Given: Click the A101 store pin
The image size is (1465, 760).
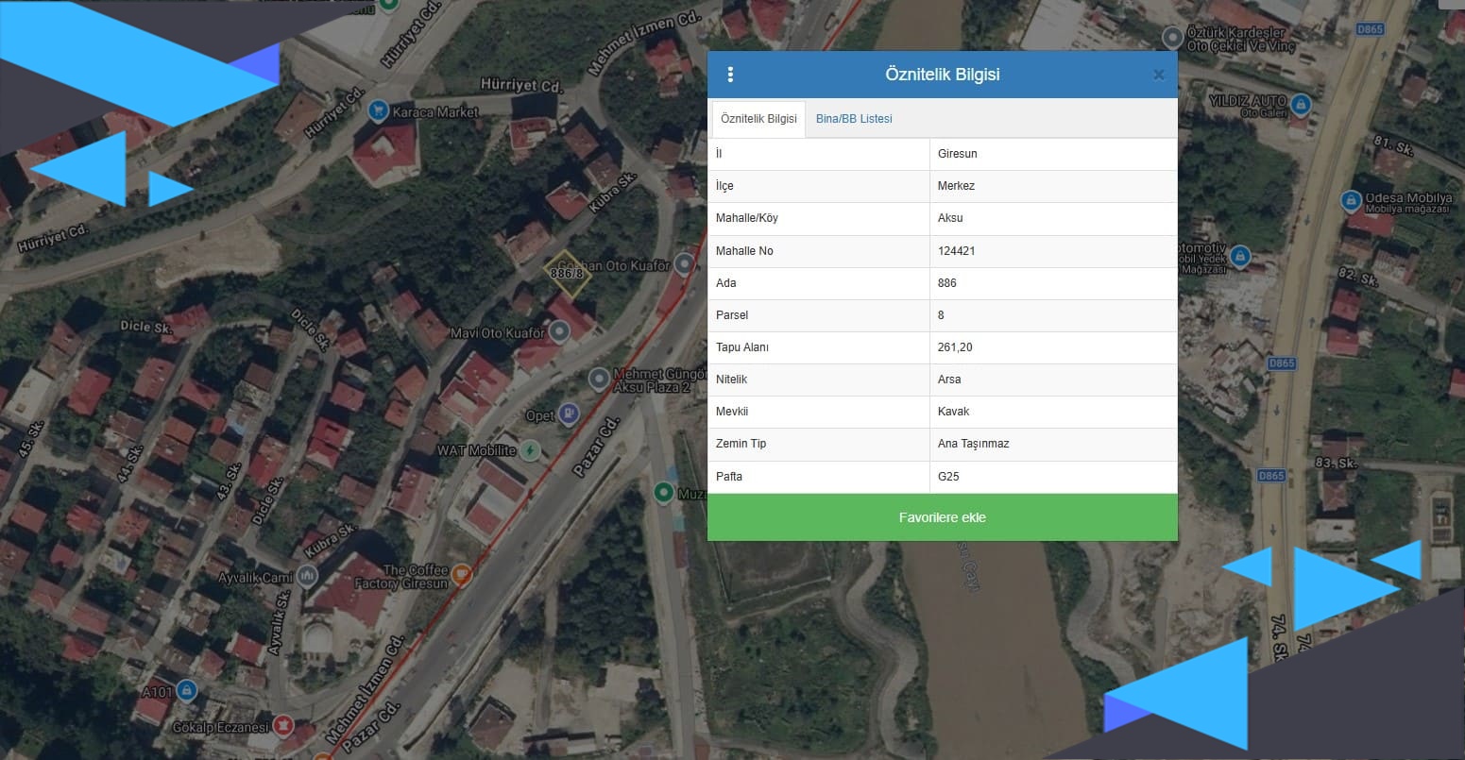Looking at the screenshot, I should [187, 692].
